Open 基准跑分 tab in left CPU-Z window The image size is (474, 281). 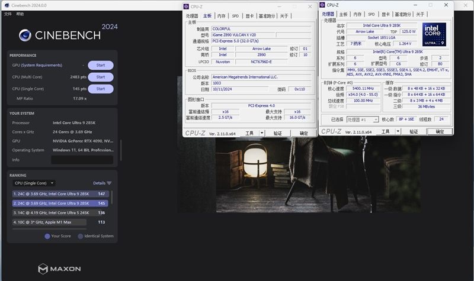pyautogui.click(x=267, y=16)
